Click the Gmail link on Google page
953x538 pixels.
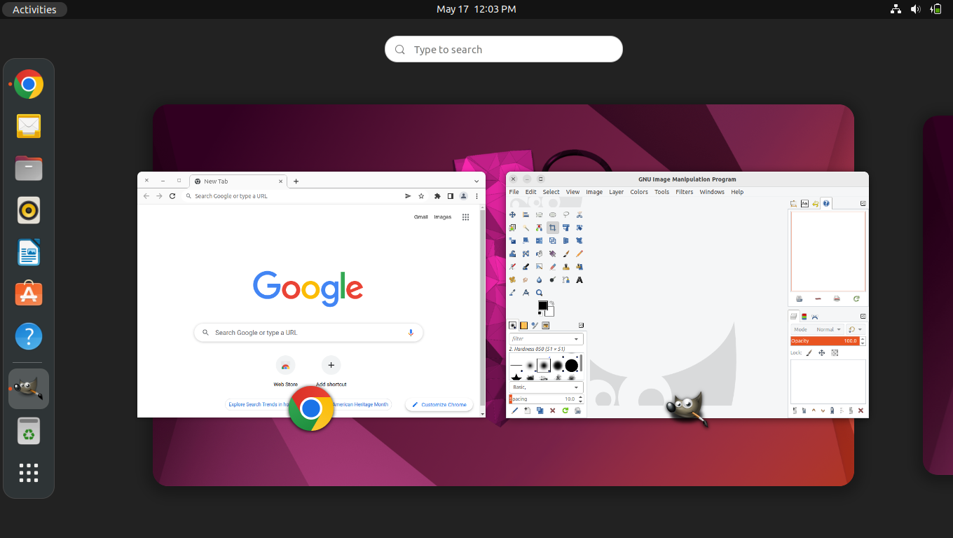pos(420,217)
